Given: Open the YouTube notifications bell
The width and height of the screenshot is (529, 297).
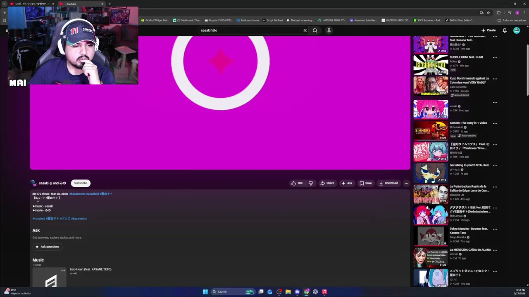Looking at the screenshot, I should click(505, 30).
